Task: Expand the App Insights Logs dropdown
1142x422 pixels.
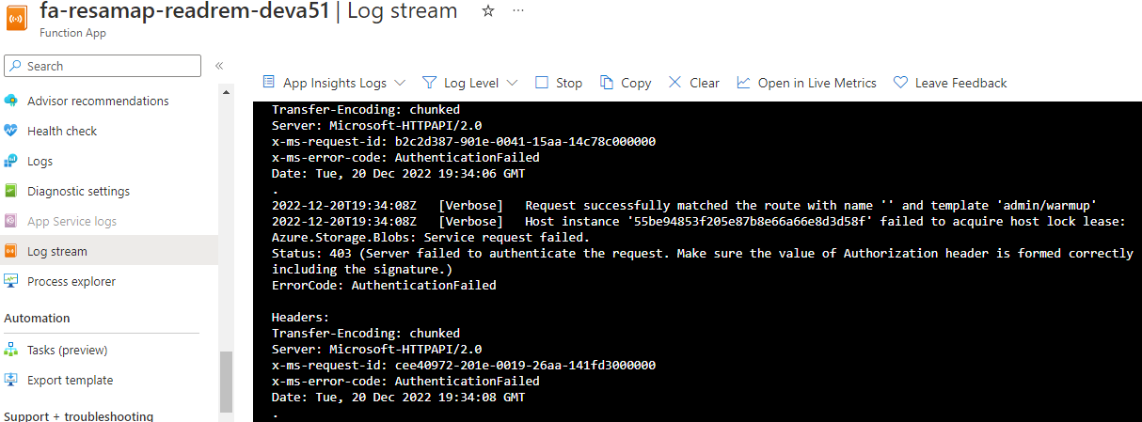Action: pos(334,83)
